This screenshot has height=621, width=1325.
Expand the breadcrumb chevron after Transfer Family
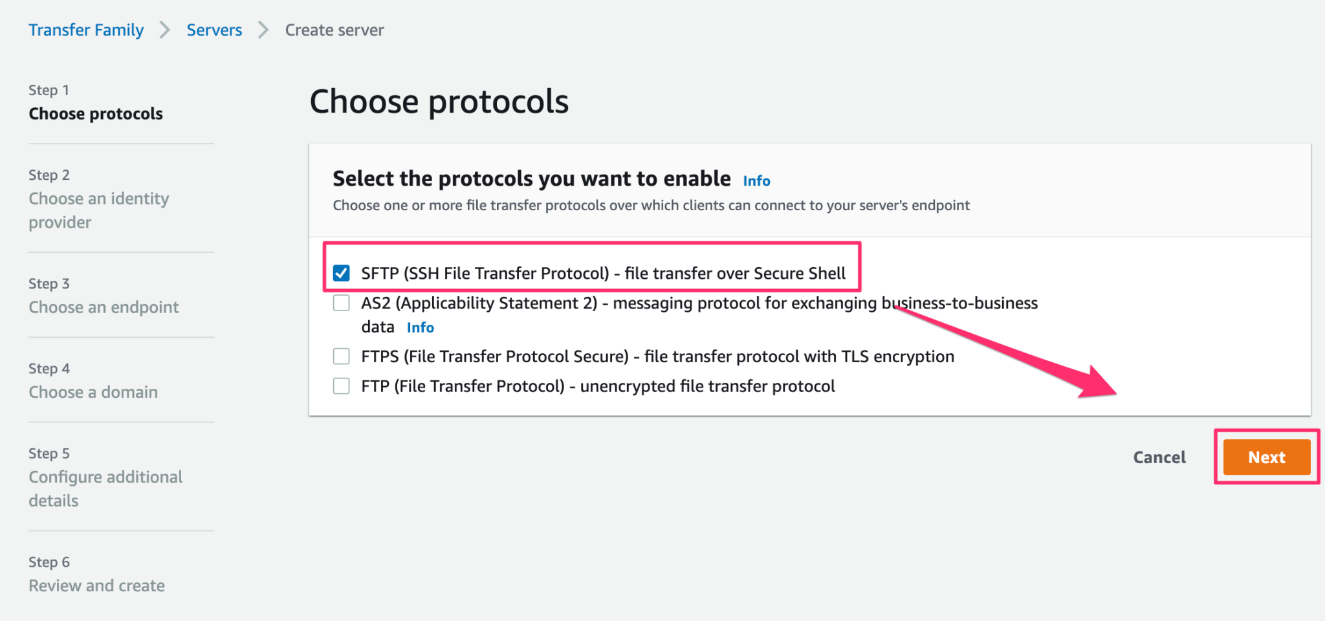(166, 29)
